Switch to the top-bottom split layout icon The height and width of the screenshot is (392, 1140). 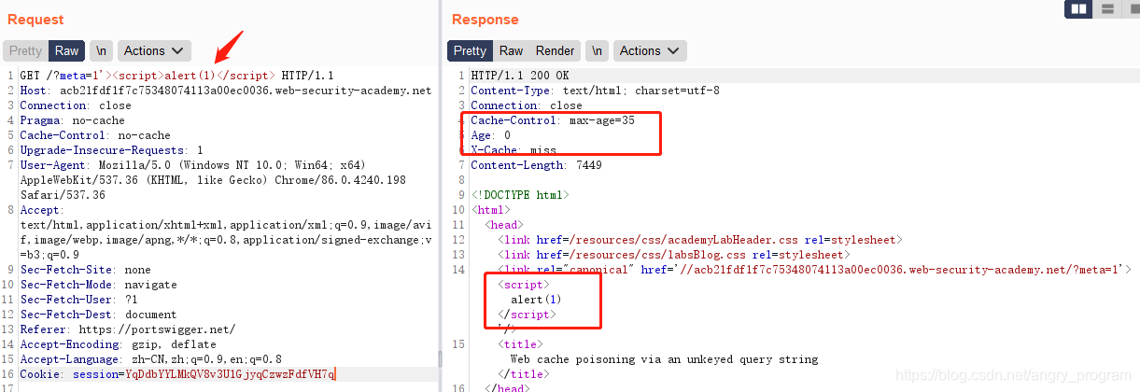pyautogui.click(x=1107, y=9)
